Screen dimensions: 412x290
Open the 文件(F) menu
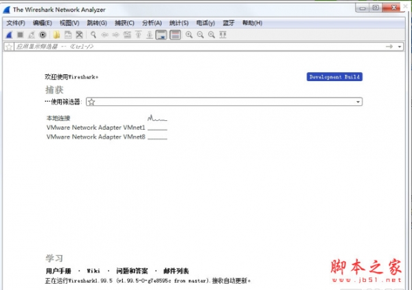(x=16, y=23)
